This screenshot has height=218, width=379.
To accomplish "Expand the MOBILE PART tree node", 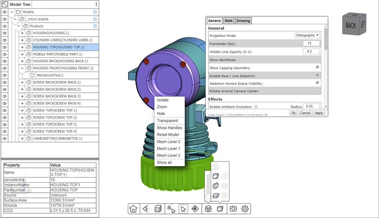I will 22,54.
